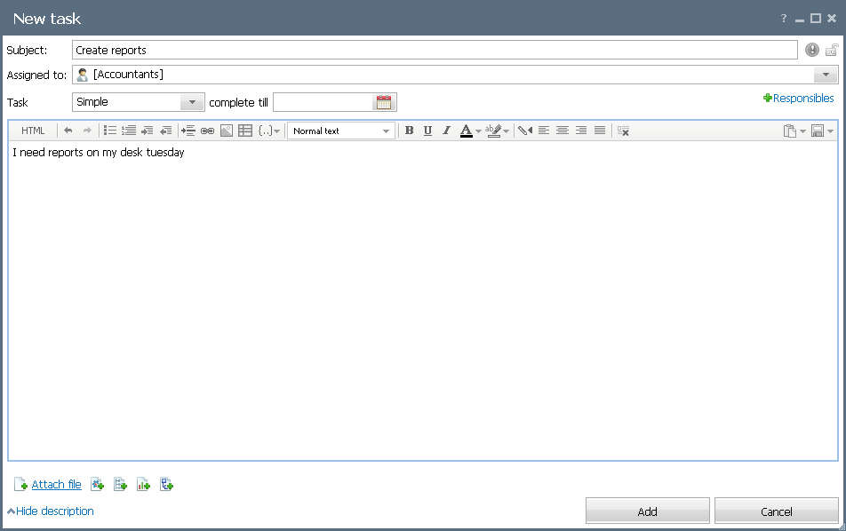This screenshot has height=531, width=846.
Task: Toggle the high importance exclamation icon
Action: click(812, 50)
